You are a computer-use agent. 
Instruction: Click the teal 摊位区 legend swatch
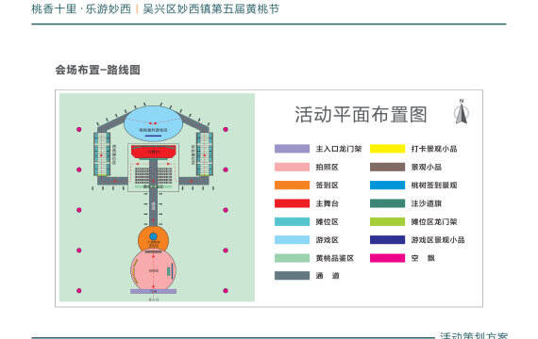[292, 221]
